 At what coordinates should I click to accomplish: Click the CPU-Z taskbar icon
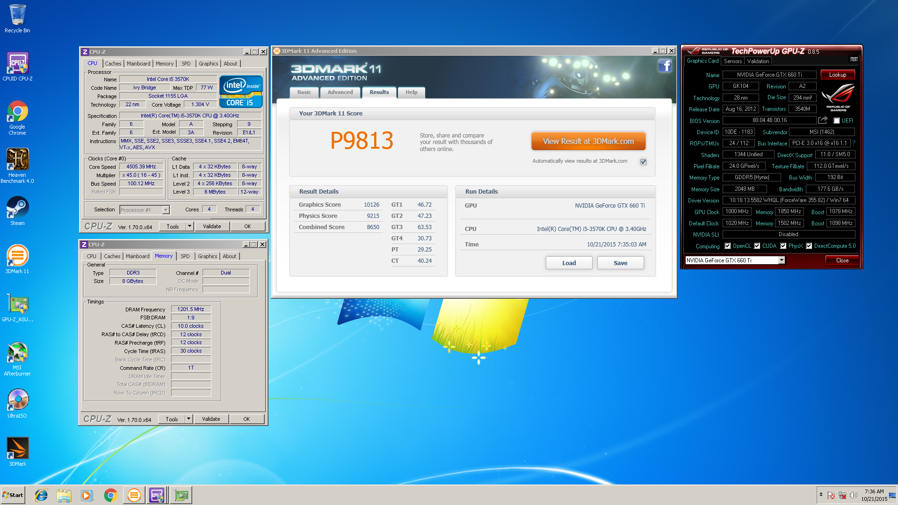(157, 495)
